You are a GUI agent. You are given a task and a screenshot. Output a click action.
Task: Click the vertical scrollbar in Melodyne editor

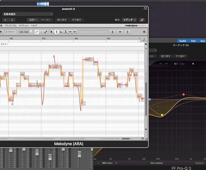point(146,98)
